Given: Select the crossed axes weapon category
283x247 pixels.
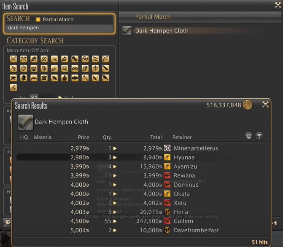Looking at the screenshot, I should pos(24,59).
